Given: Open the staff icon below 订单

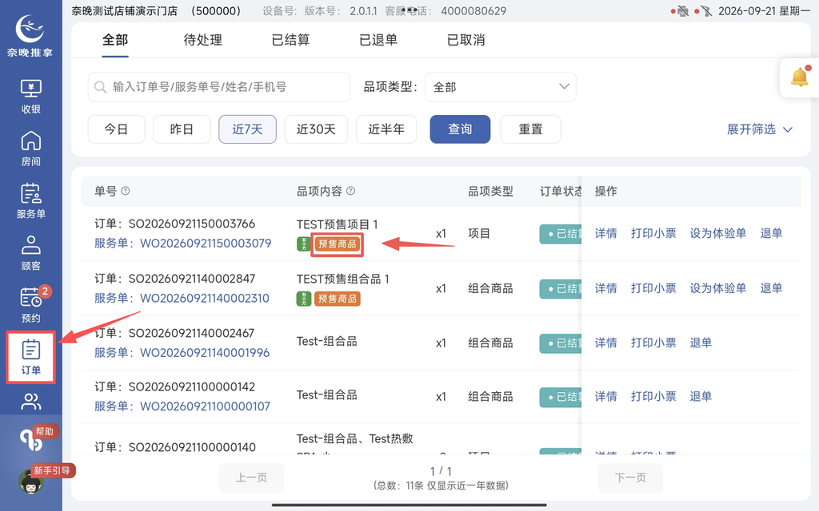Looking at the screenshot, I should coord(31,402).
